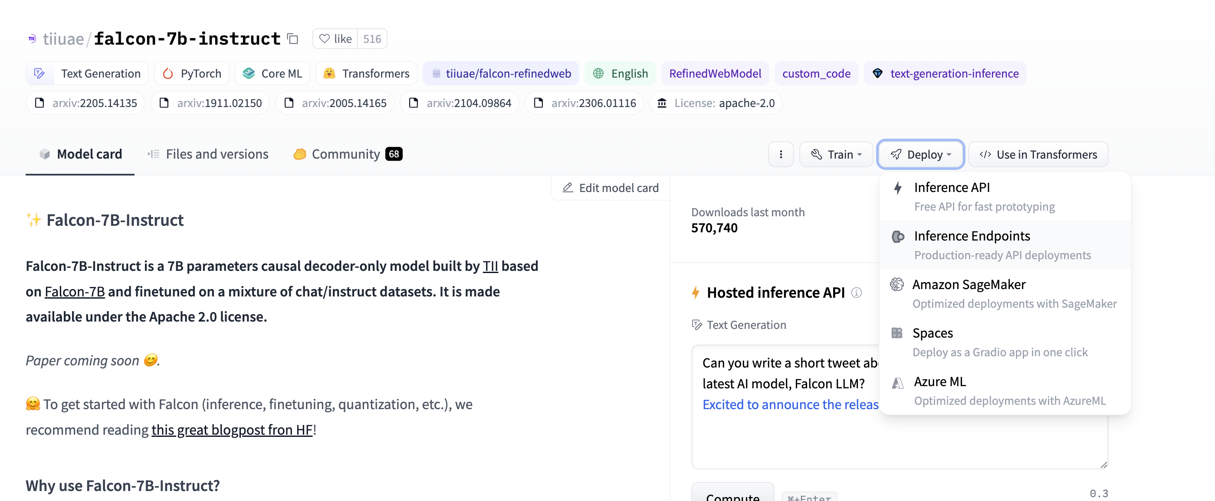Copy model name with the clipboard icon
This screenshot has width=1215, height=501.
tap(293, 39)
